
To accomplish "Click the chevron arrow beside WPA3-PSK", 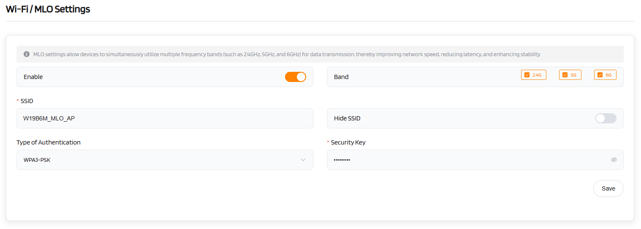I will (x=303, y=160).
